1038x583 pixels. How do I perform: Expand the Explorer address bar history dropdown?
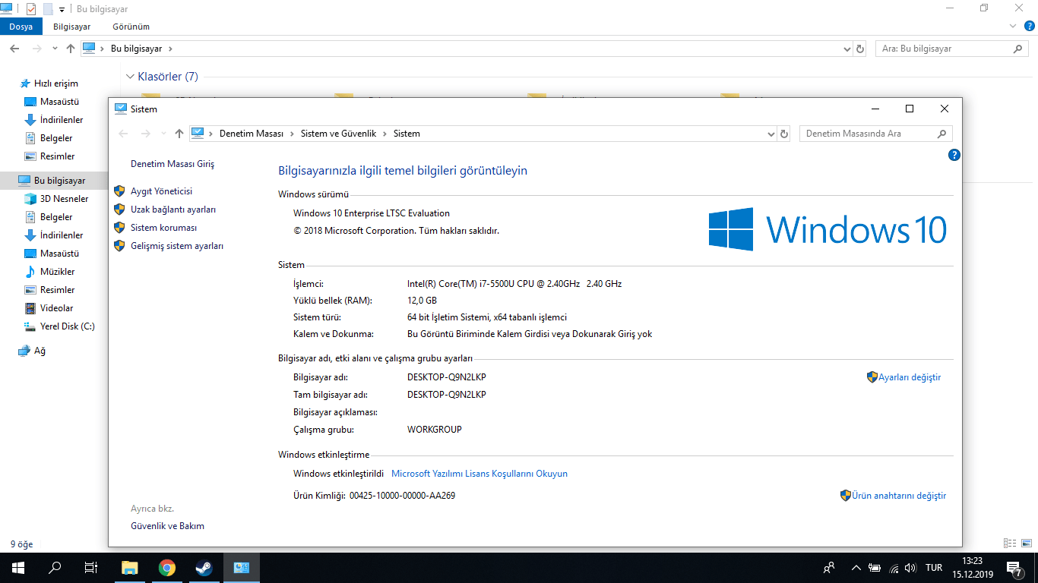click(847, 49)
